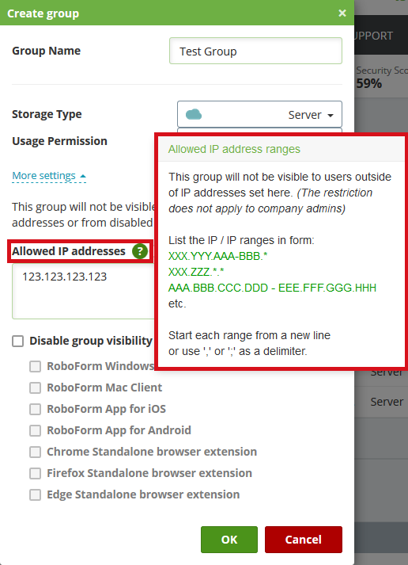Screen dimensions: 408x565
Task: Tick the Disable group visibility checkbox
Action: 18,341
